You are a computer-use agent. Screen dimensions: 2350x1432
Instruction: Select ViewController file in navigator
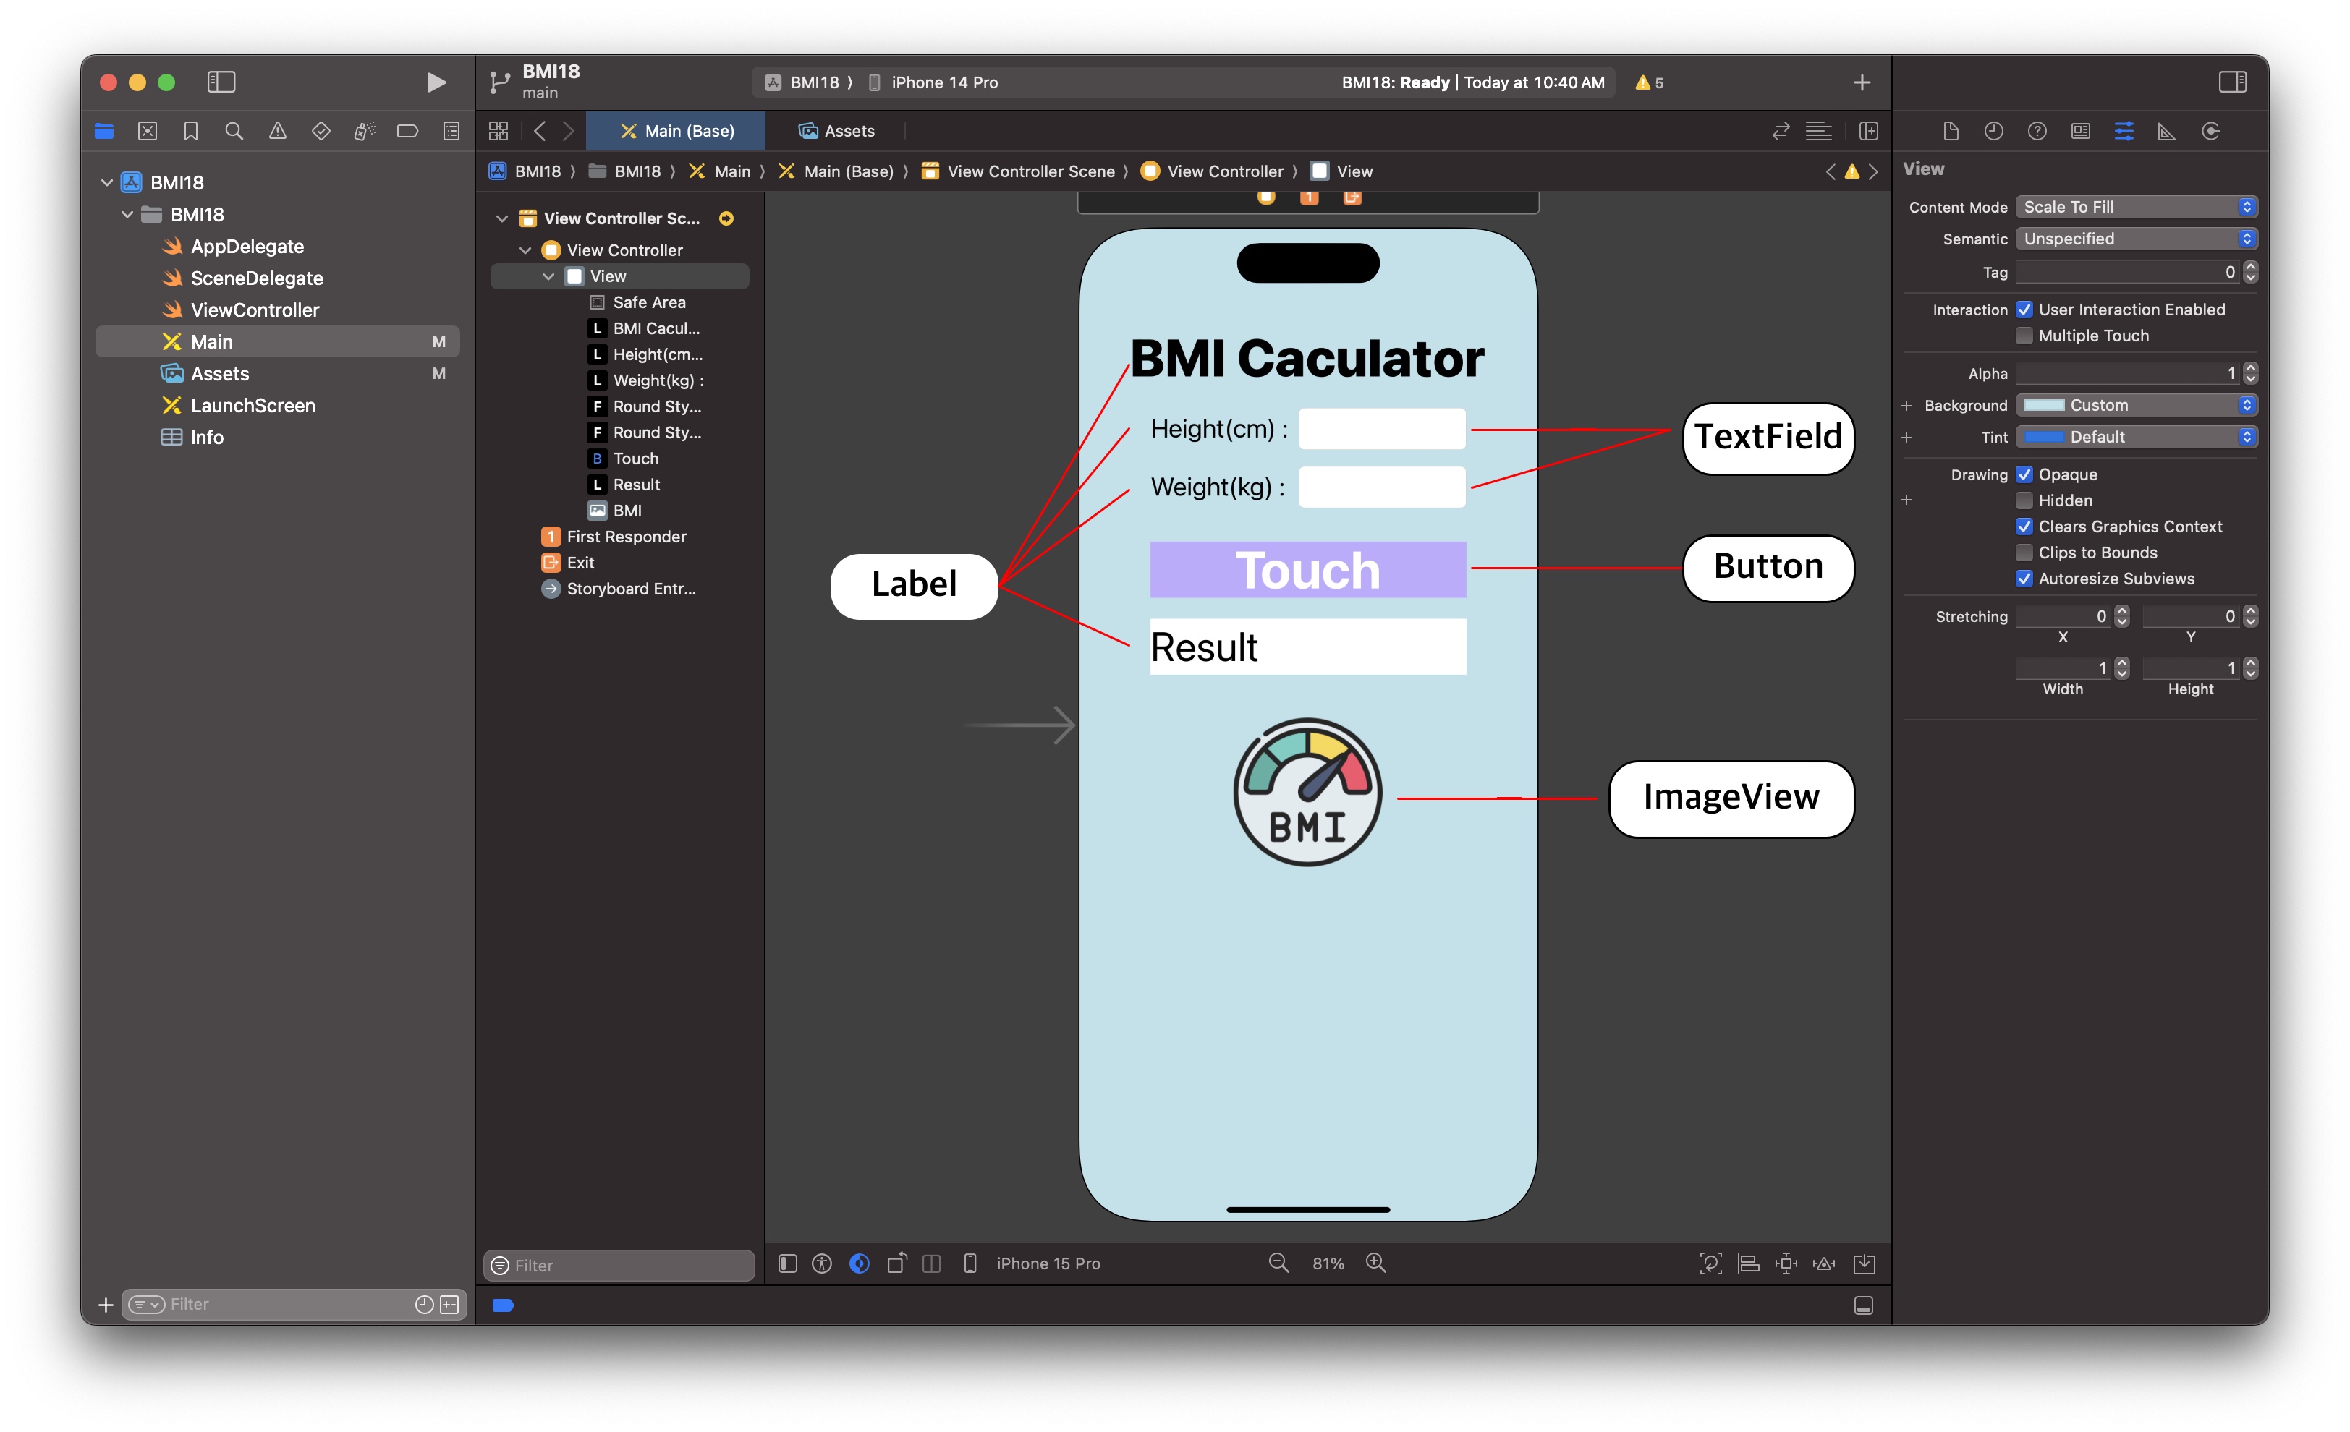coord(254,310)
